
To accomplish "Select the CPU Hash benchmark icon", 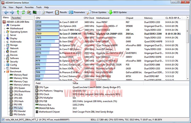I will click(x=11, y=101).
